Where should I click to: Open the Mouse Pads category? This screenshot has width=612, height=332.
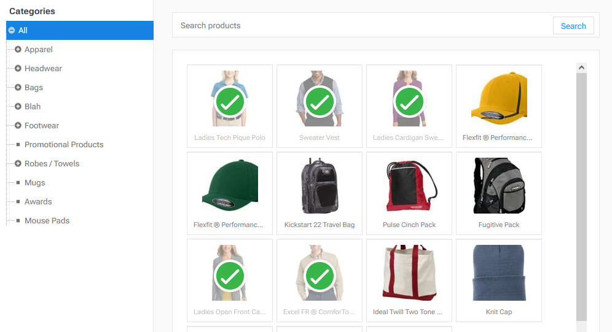47,221
